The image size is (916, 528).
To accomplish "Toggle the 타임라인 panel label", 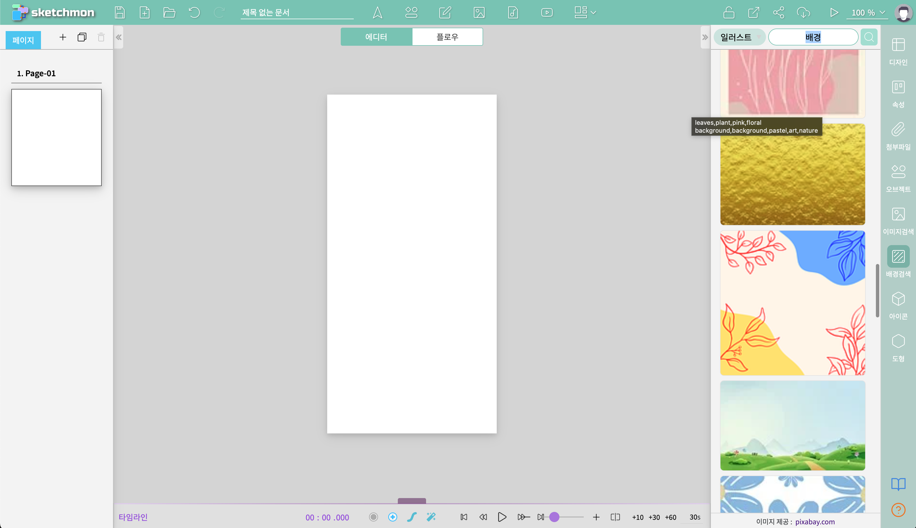I will click(x=133, y=517).
